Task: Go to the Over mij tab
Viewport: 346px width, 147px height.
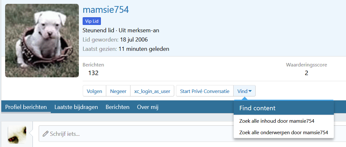Action: pyautogui.click(x=148, y=107)
